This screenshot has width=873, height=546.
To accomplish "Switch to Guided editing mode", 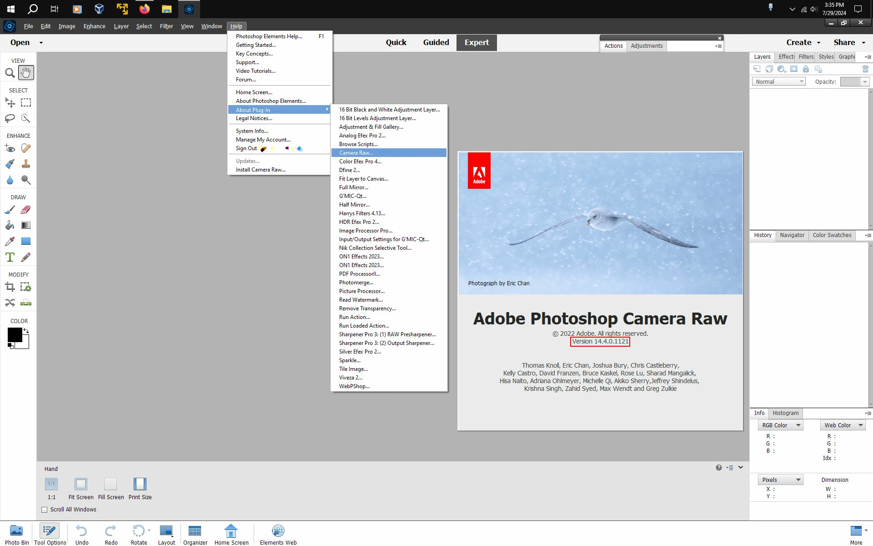I will click(x=436, y=42).
